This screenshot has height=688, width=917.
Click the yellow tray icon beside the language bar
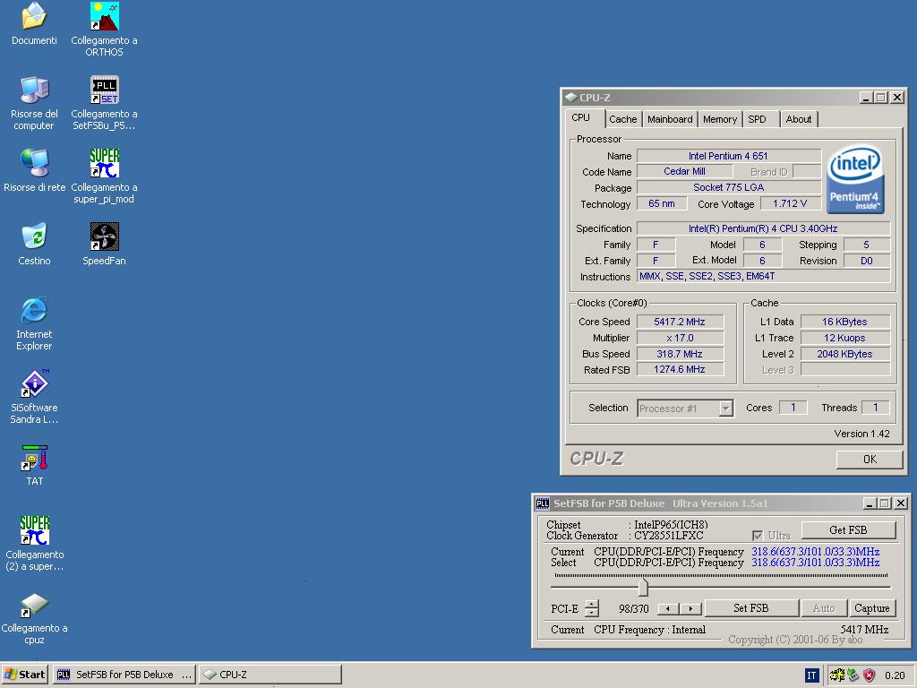(x=837, y=675)
